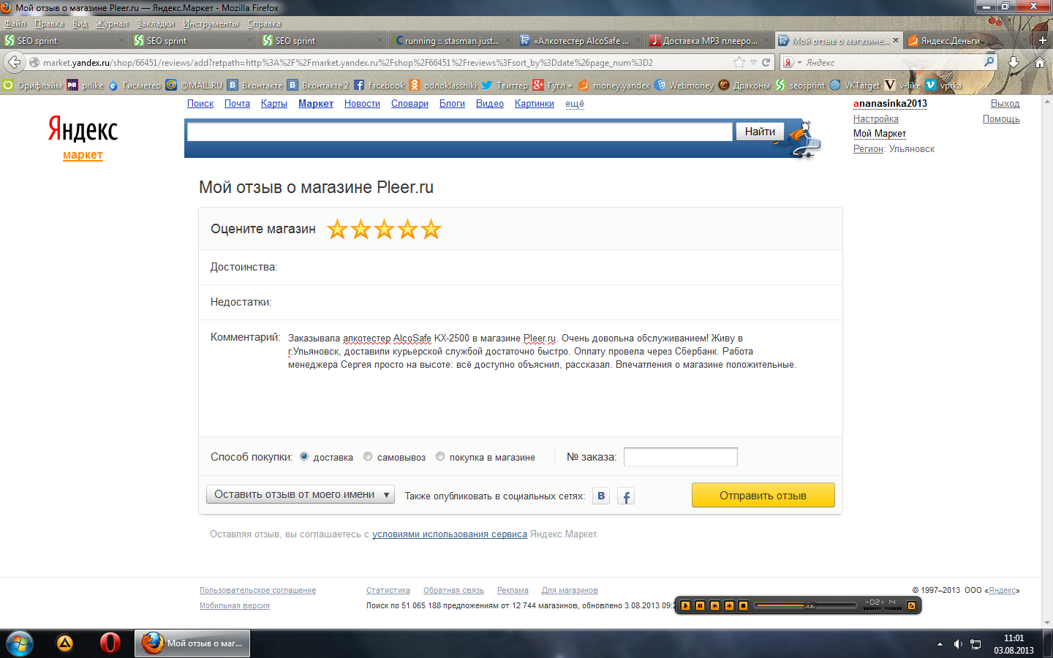1053x658 pixels.
Task: Launch AIMP from the taskbar
Action: (65, 643)
